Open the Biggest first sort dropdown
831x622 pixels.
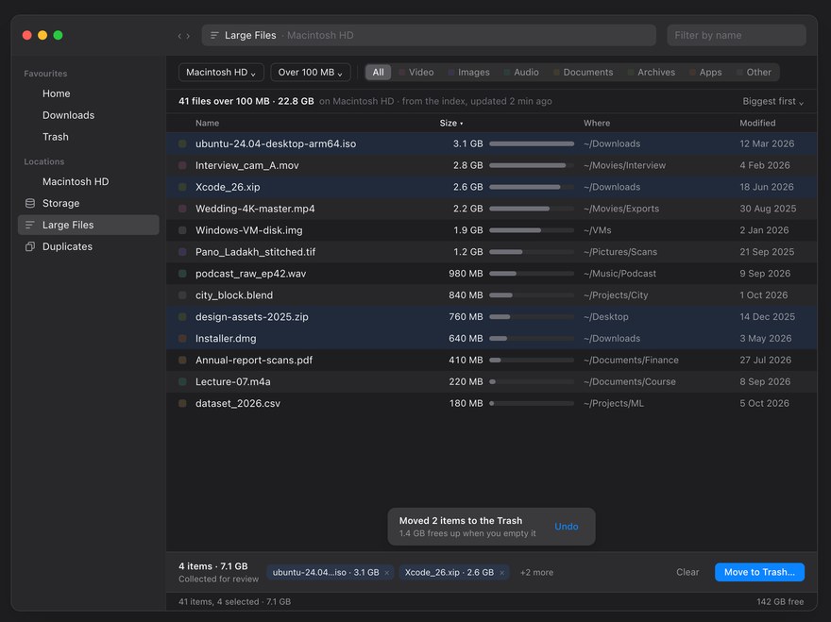tap(772, 101)
